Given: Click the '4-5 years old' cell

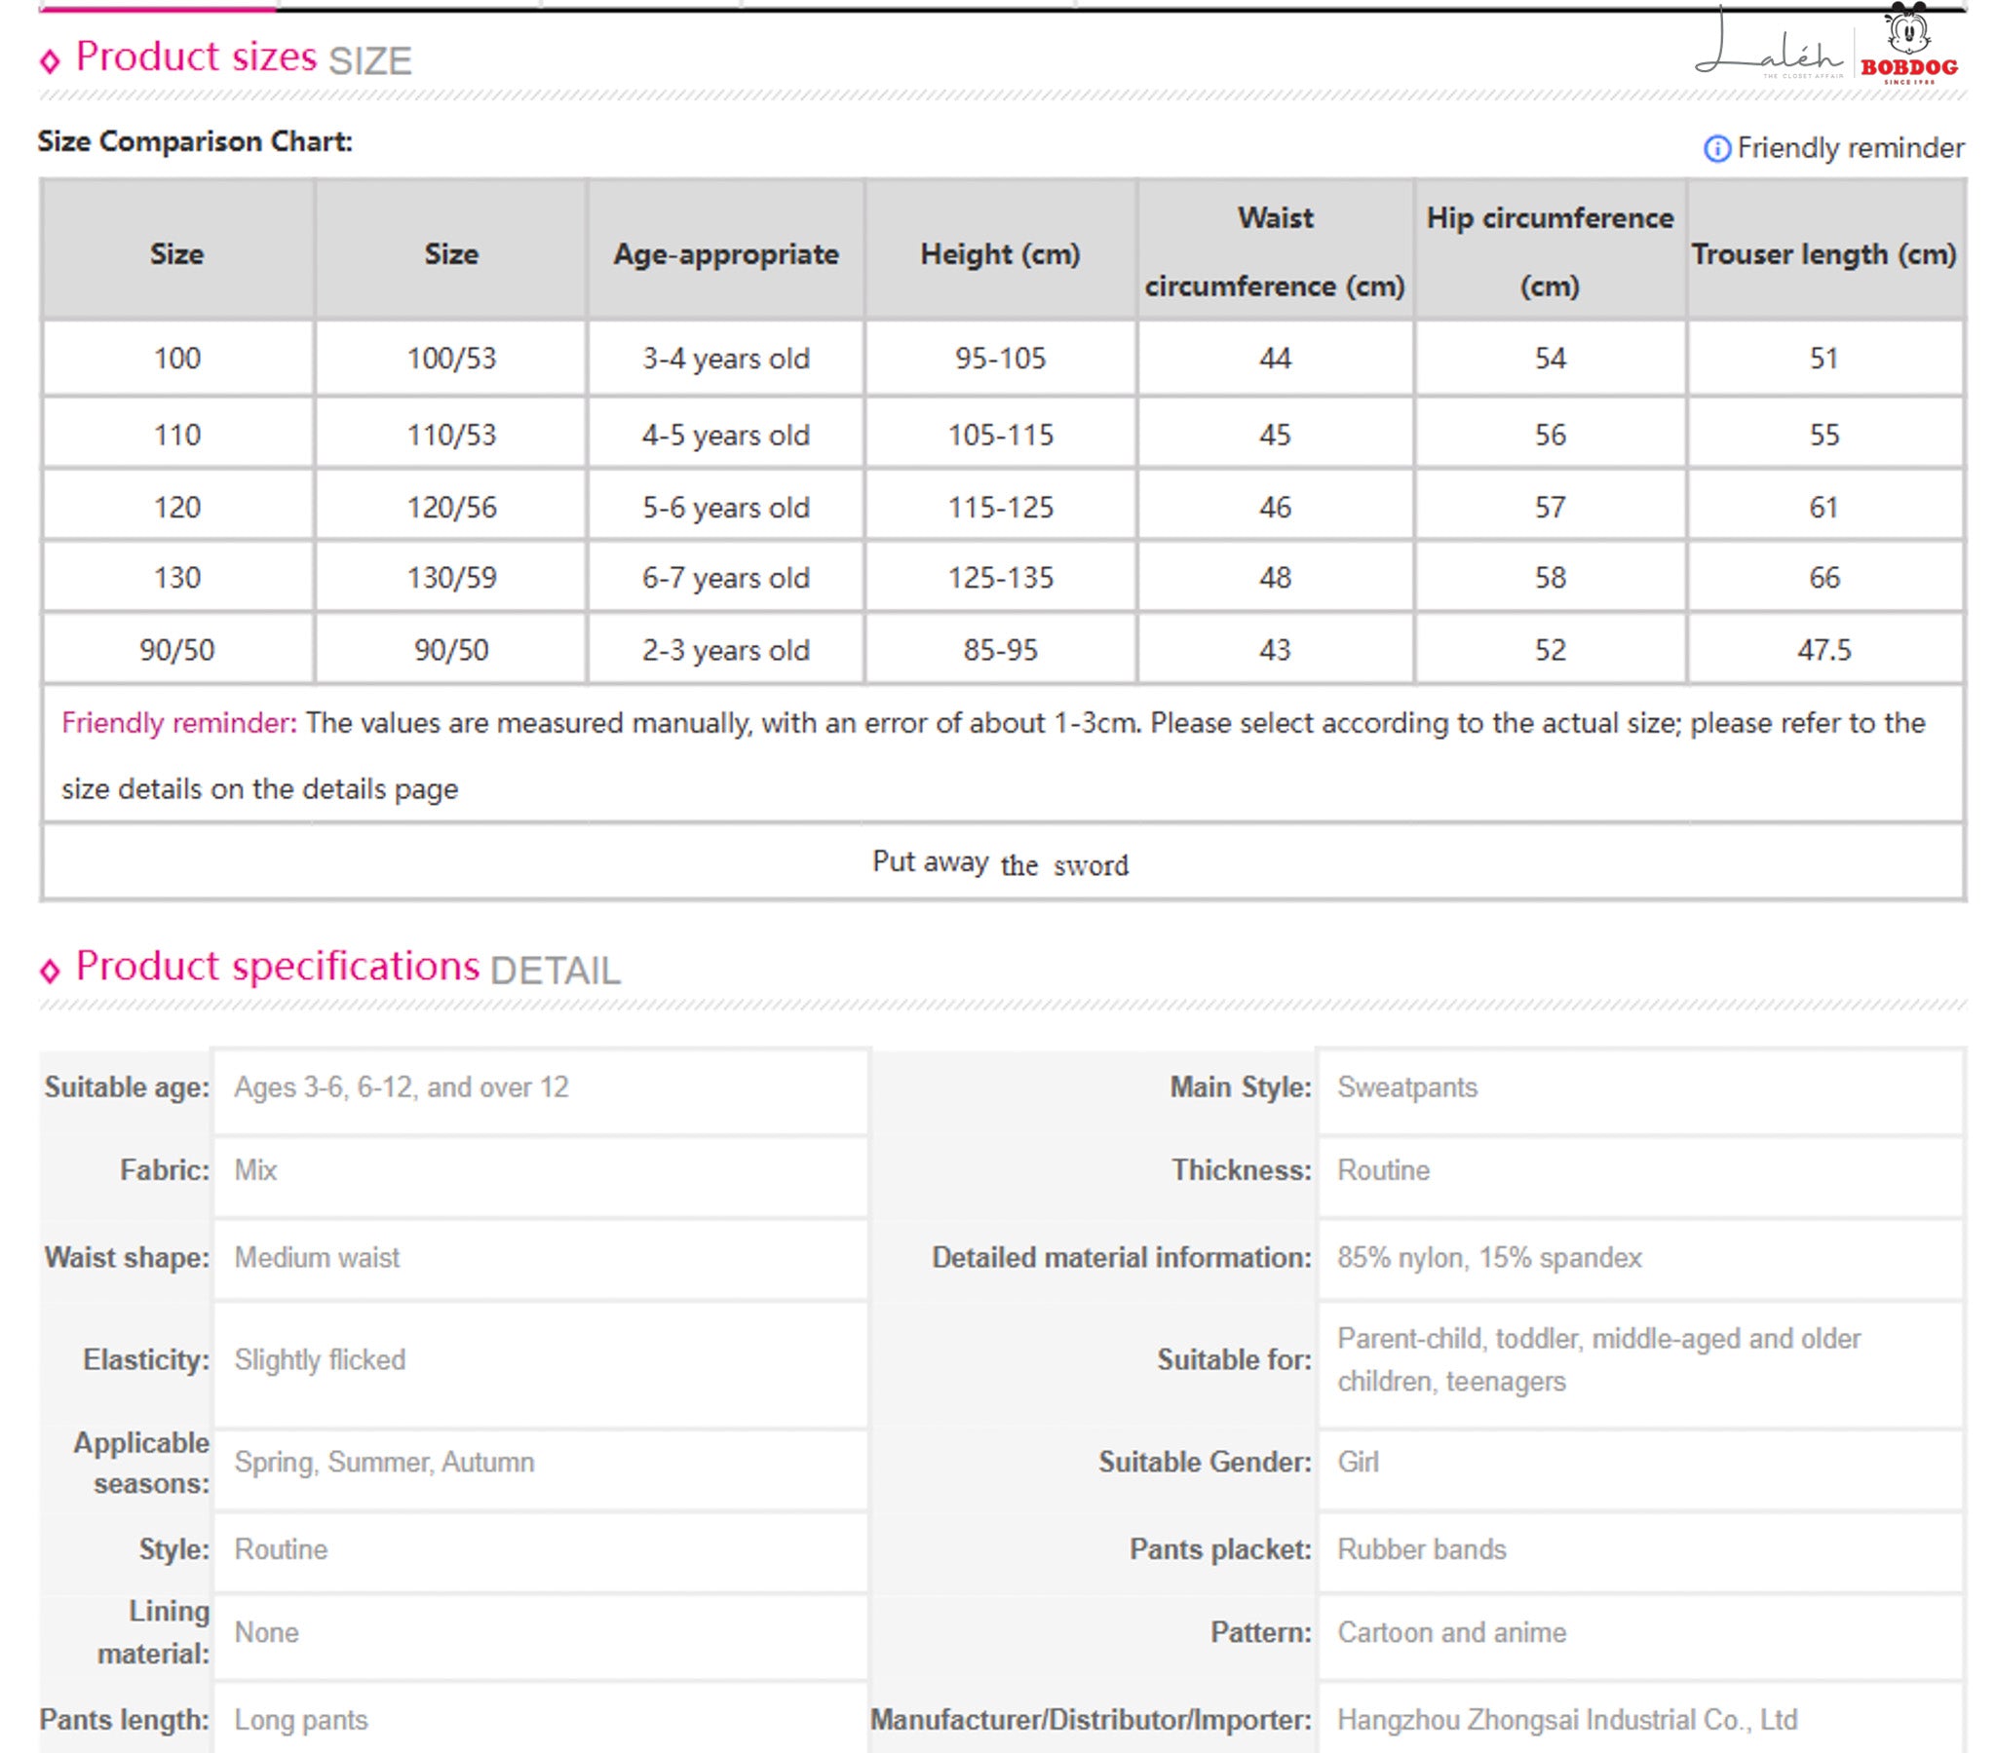Looking at the screenshot, I should tap(725, 435).
